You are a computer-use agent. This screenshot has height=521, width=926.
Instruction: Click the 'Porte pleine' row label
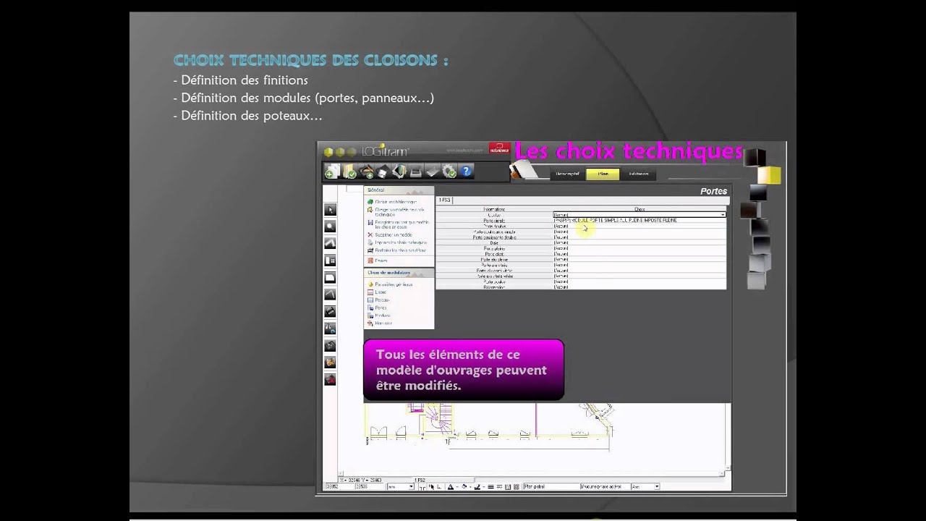coord(494,249)
